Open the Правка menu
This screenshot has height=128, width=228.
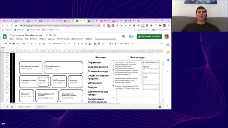(x=19, y=39)
